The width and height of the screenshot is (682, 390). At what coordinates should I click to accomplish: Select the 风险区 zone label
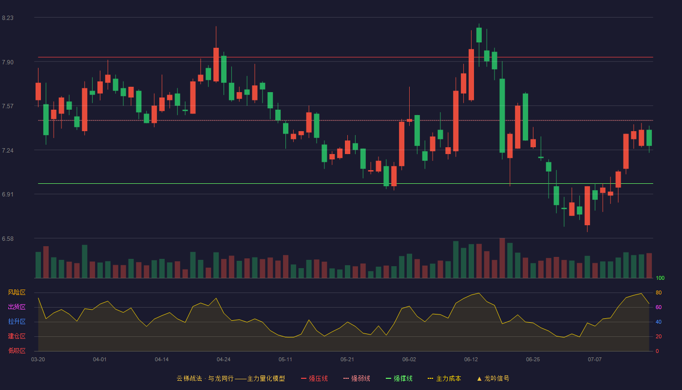(x=17, y=292)
